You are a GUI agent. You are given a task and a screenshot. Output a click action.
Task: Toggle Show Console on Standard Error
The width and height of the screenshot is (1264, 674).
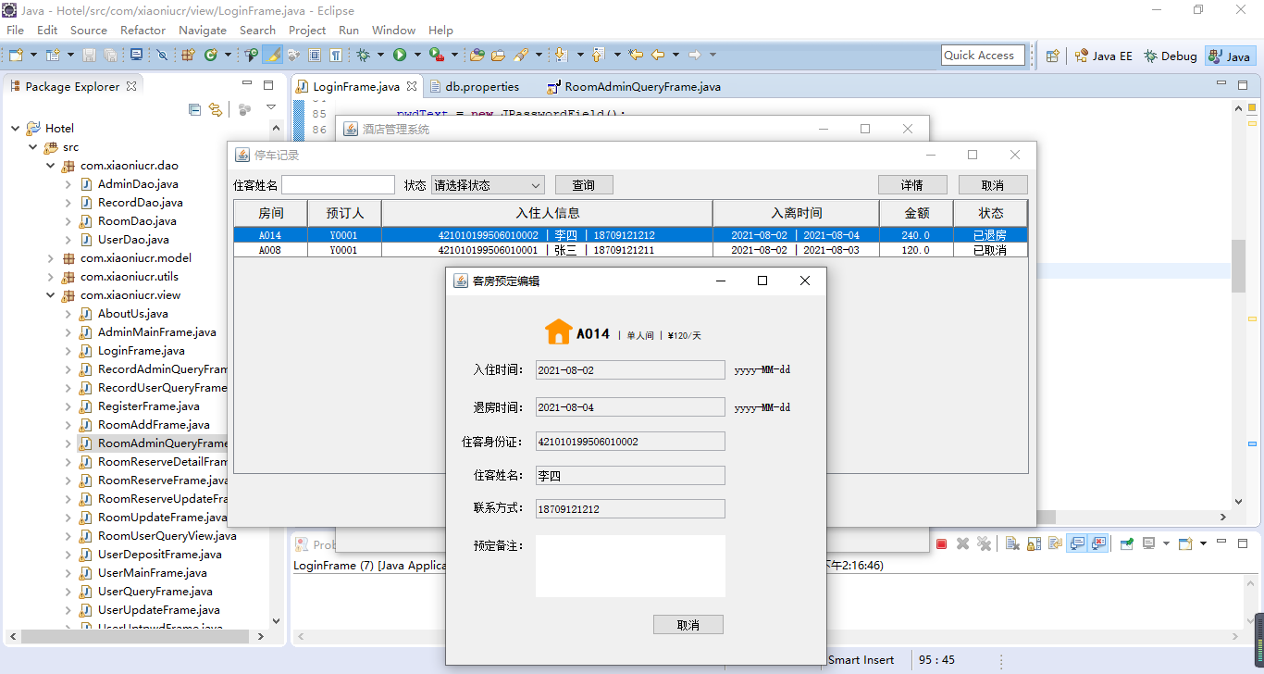pyautogui.click(x=1097, y=543)
